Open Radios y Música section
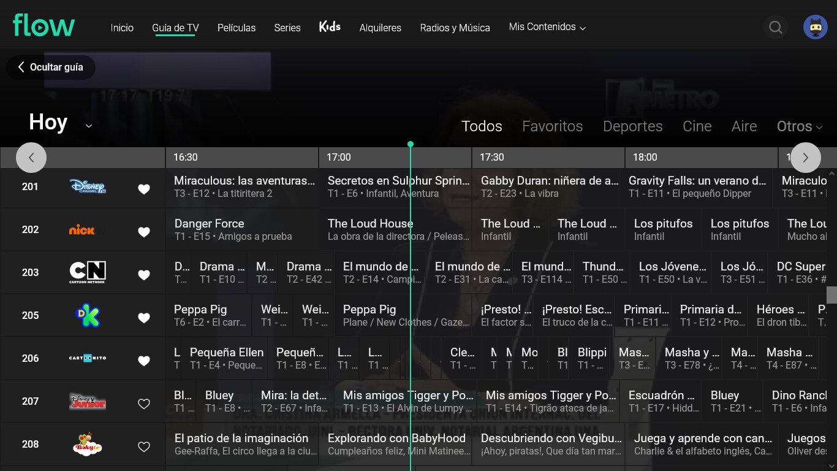 pos(455,28)
